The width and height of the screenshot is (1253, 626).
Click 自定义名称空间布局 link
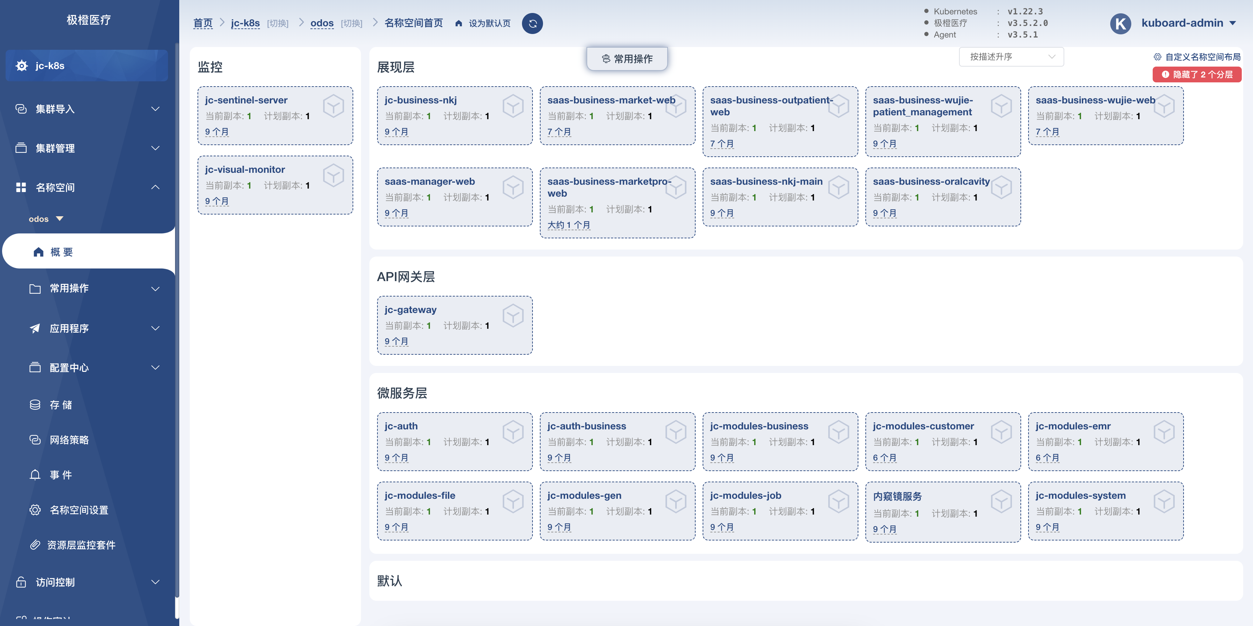[x=1202, y=57]
